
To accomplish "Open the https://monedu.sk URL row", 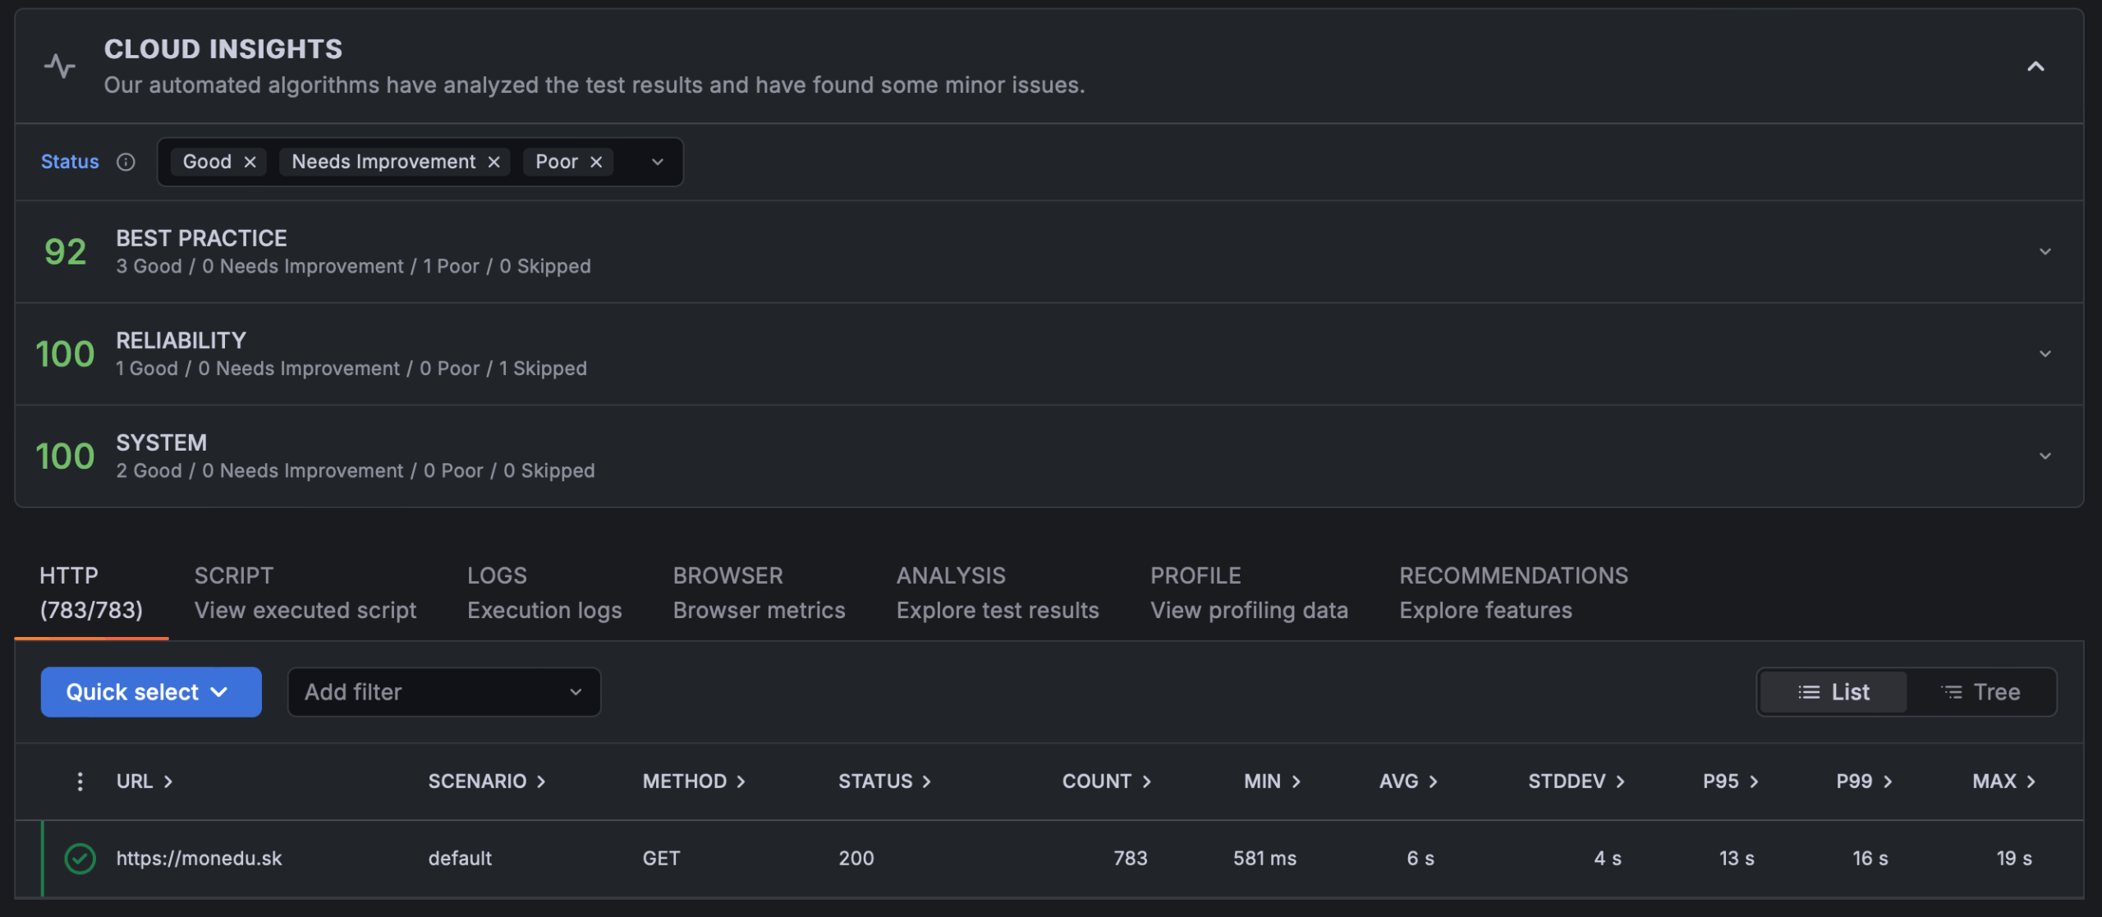I will coord(199,858).
